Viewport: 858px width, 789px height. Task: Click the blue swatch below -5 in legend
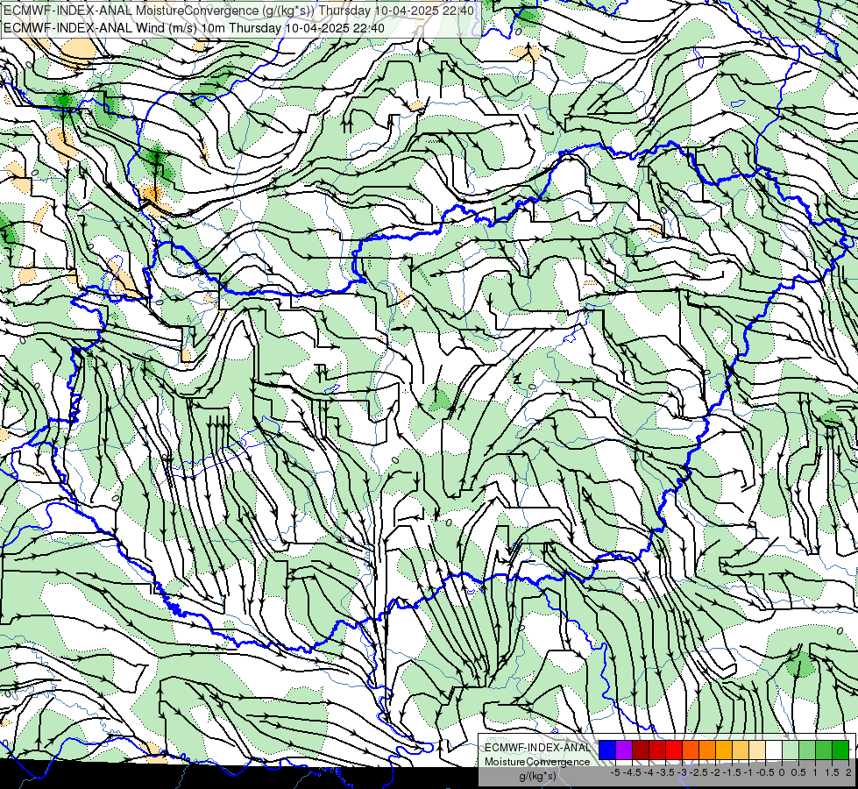coord(607,750)
